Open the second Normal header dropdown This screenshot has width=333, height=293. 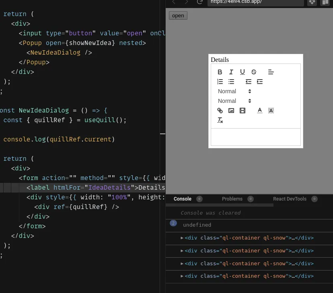(234, 101)
